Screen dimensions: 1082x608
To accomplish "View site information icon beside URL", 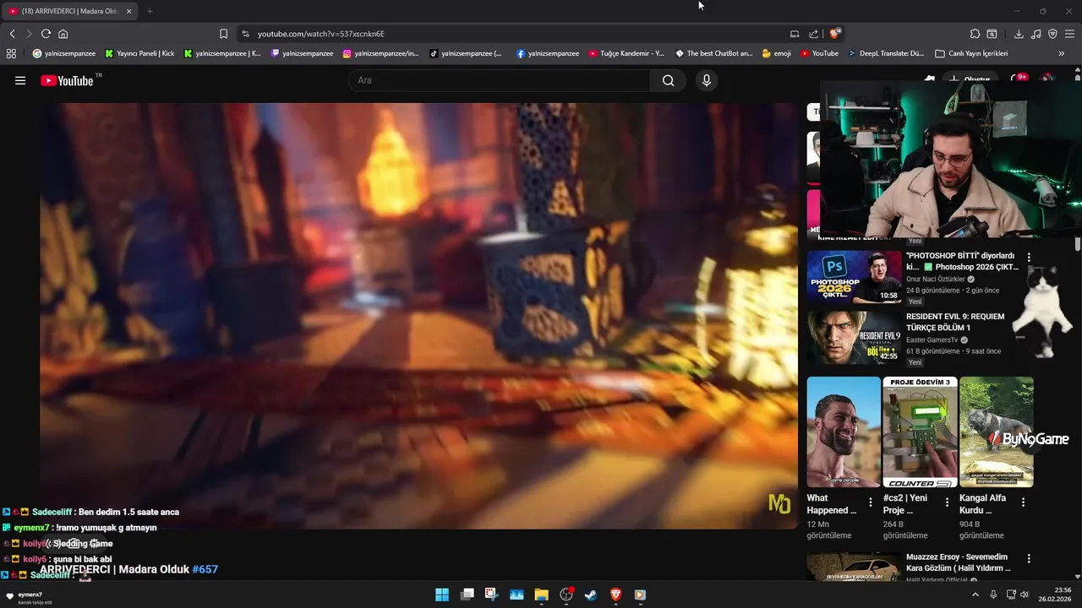I will click(245, 34).
